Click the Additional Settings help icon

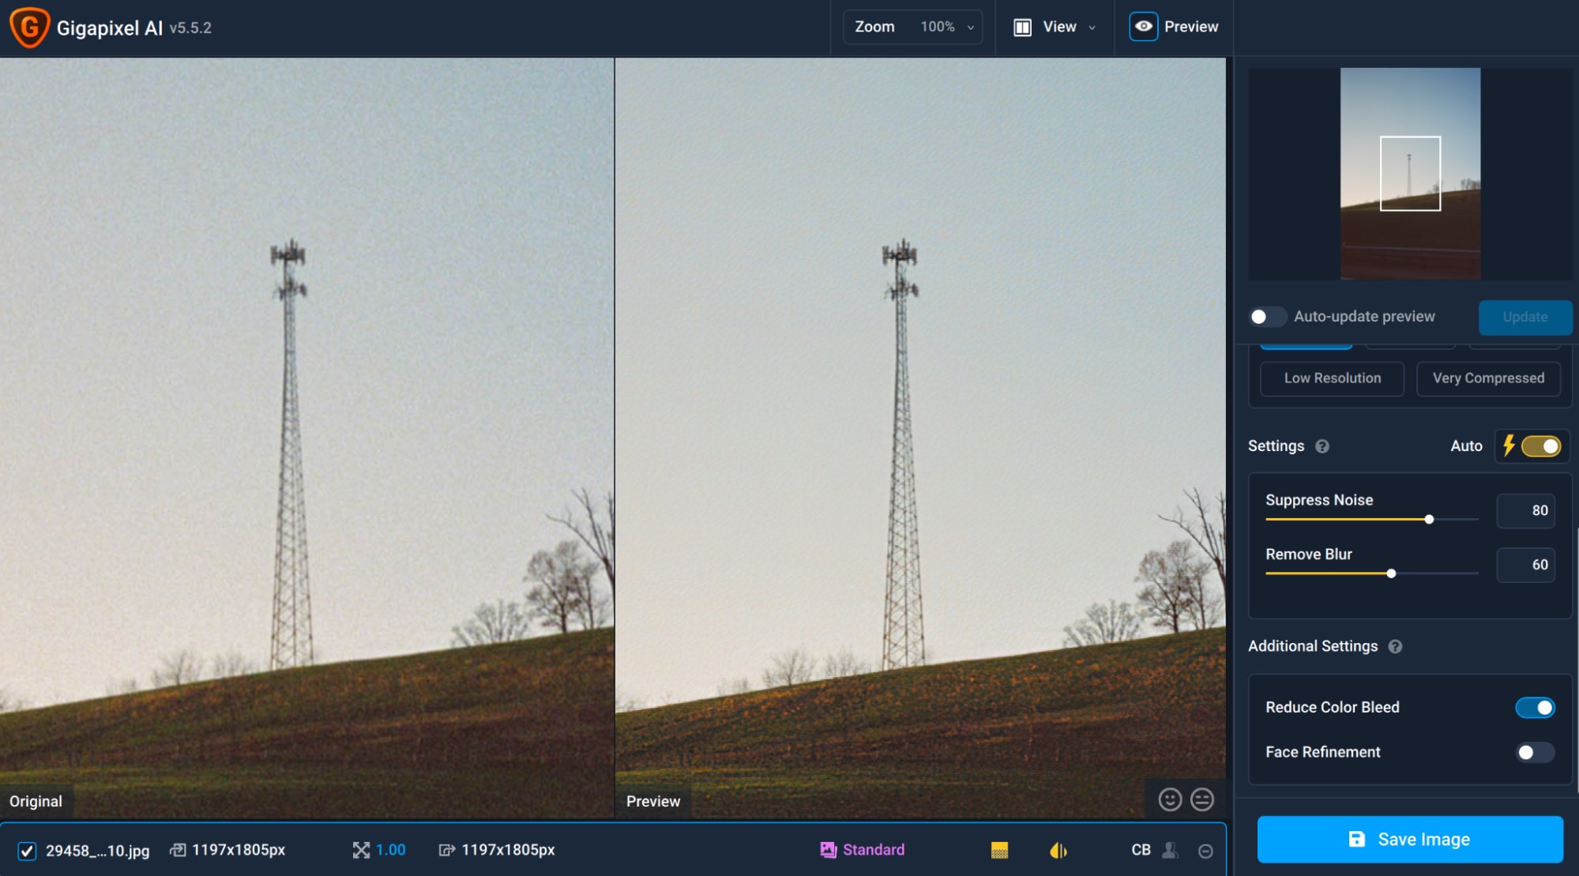click(x=1396, y=646)
